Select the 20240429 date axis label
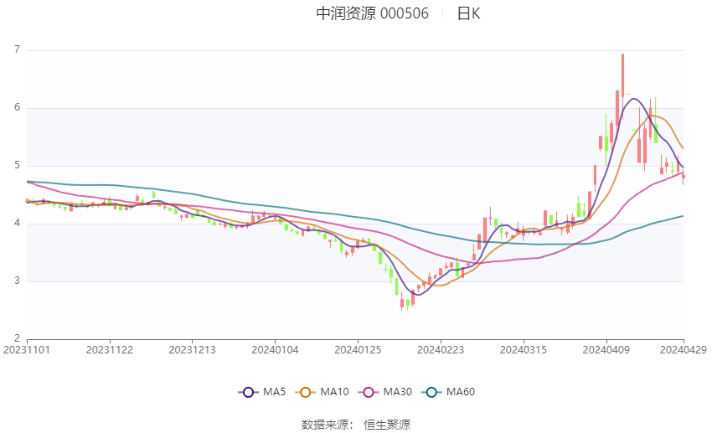 [x=683, y=350]
